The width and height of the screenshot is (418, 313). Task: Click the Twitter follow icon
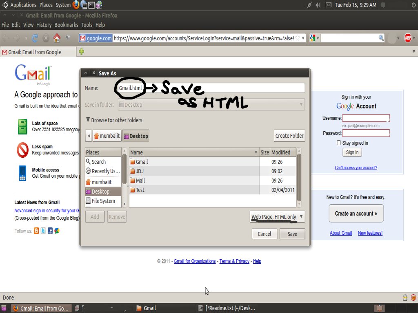pos(43,231)
